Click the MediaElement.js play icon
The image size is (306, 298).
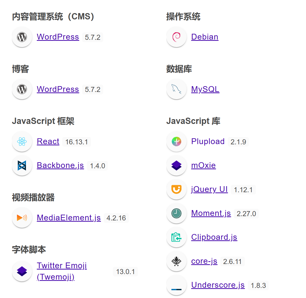(x=22, y=218)
